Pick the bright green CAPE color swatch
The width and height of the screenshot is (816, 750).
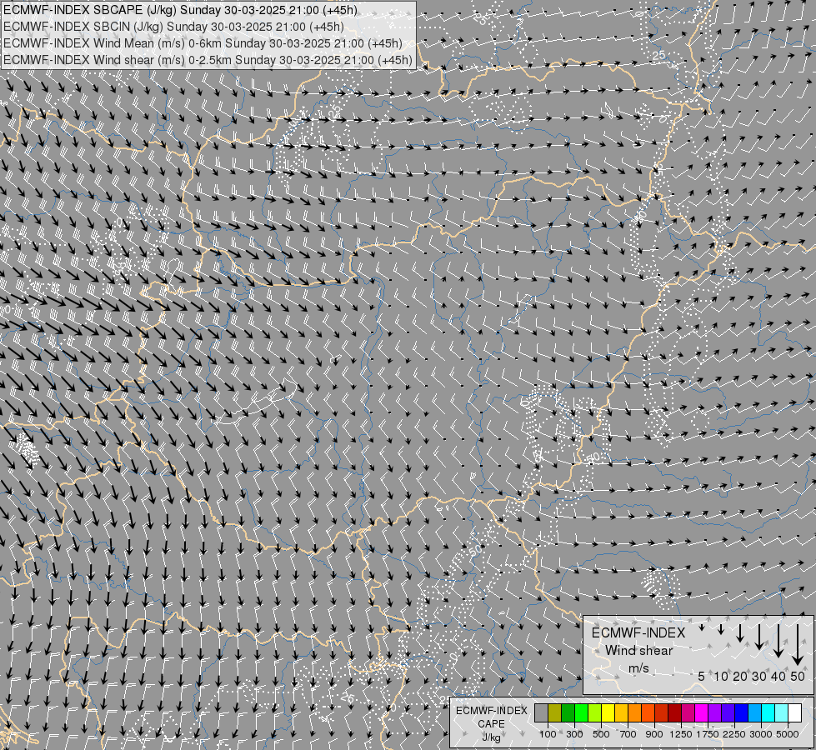(581, 713)
